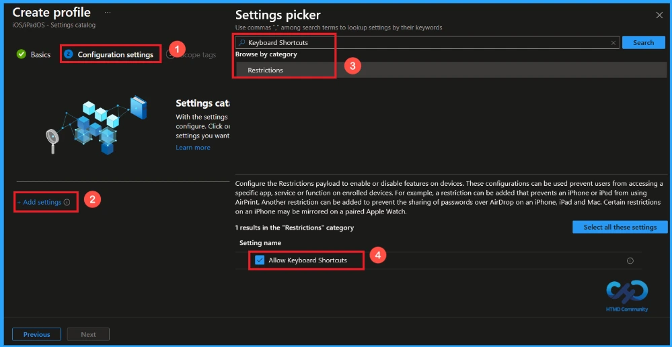Click info icon beside Add settings

tap(67, 203)
